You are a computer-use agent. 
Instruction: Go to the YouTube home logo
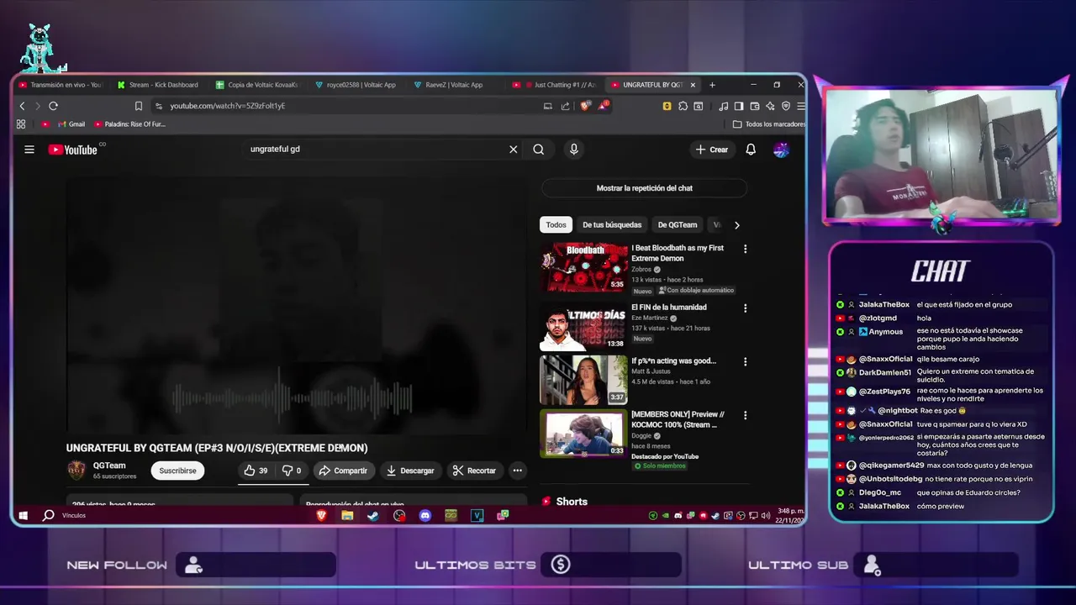73,150
